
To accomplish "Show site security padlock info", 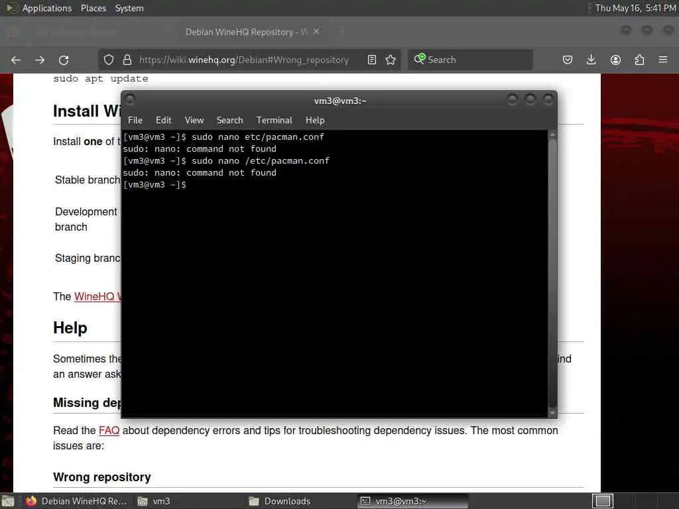I will click(127, 60).
